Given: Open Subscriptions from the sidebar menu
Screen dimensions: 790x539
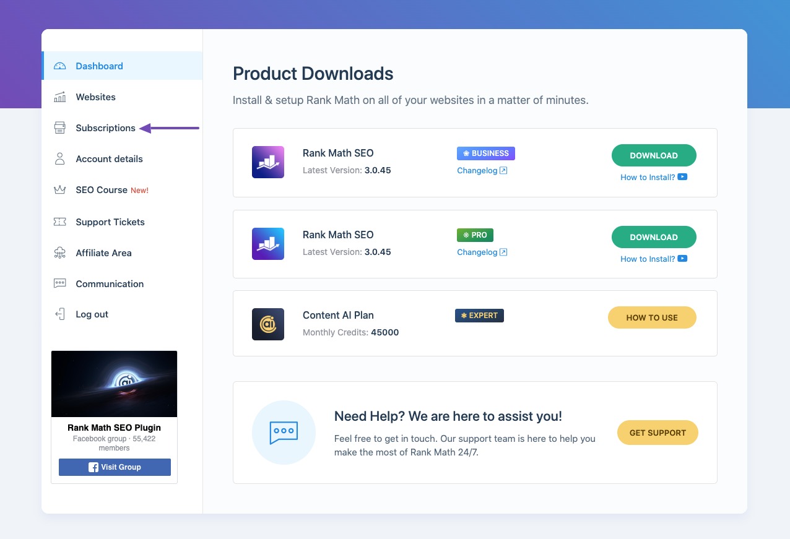Looking at the screenshot, I should 105,127.
